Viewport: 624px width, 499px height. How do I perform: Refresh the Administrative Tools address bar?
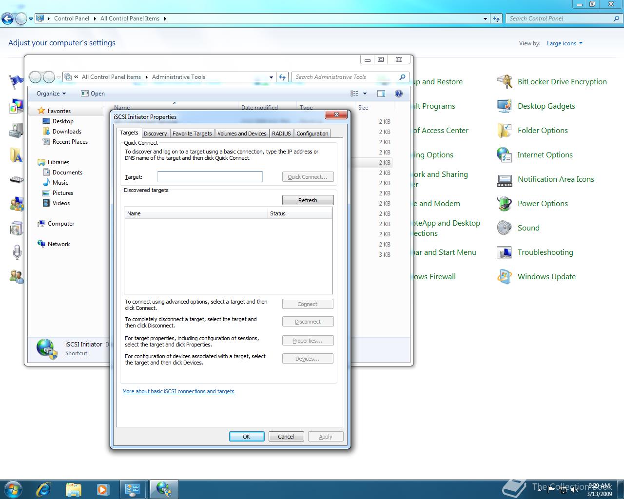click(x=282, y=77)
